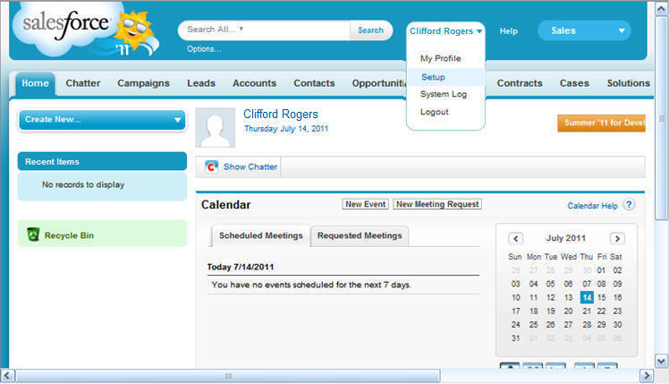Open the Cases tab
The height and width of the screenshot is (384, 669).
click(574, 83)
